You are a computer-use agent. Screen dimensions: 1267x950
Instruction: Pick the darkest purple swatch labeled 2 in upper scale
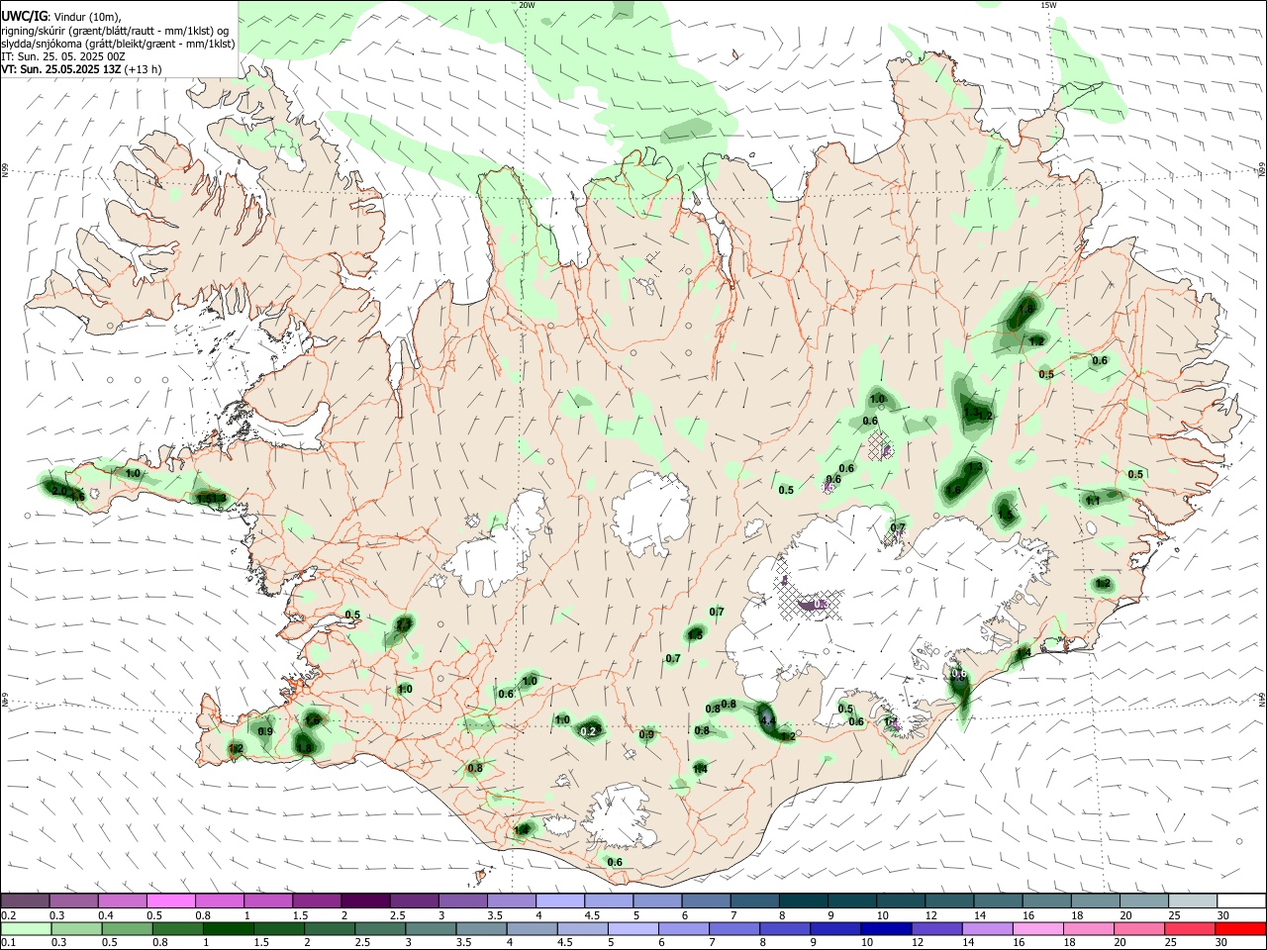point(364,901)
